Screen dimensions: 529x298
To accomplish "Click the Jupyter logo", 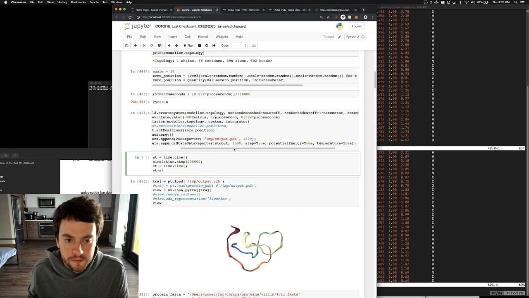I will click(x=138, y=26).
